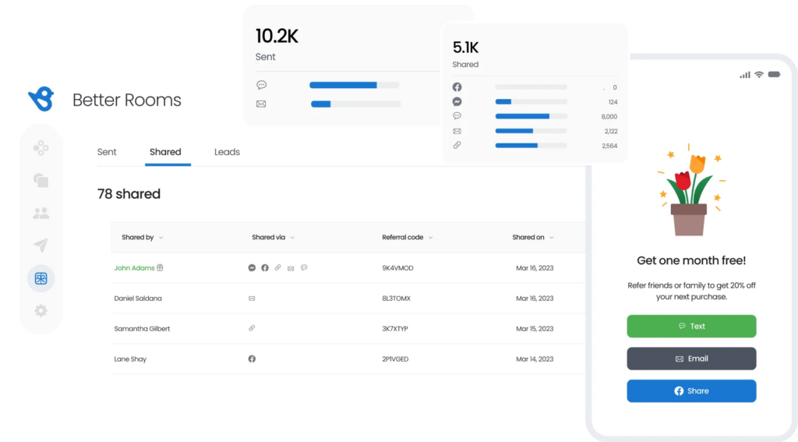Viewport: 798px width, 442px height.
Task: Click the Mar 14, 2023 date cell
Action: pyautogui.click(x=535, y=359)
